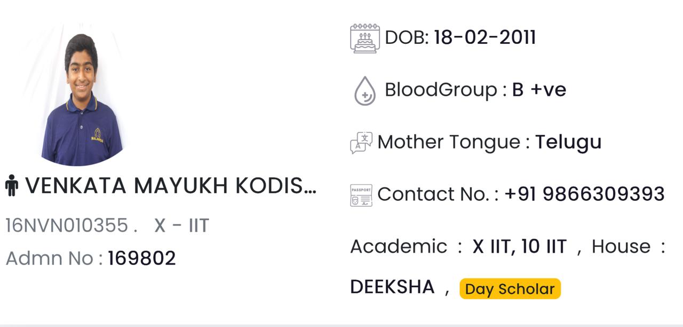Viewport: 683px width, 327px height.
Task: Click the date of birth 18-02-2011
Action: [x=485, y=37]
